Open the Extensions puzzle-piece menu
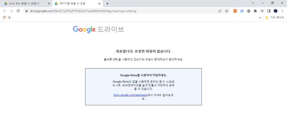The image size is (287, 134). 255,11
